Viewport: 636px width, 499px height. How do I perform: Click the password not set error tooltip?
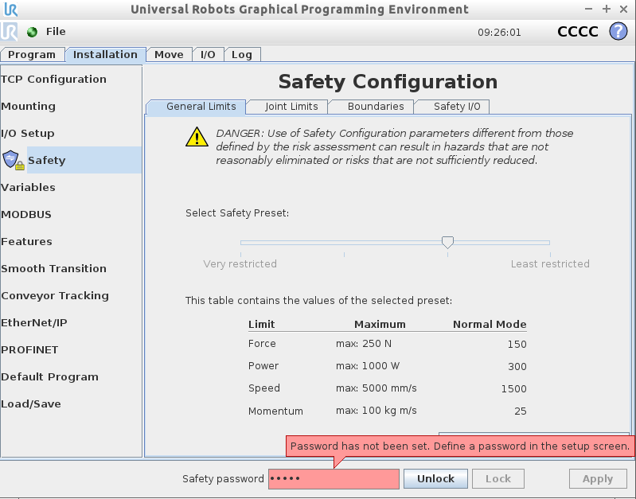point(460,446)
